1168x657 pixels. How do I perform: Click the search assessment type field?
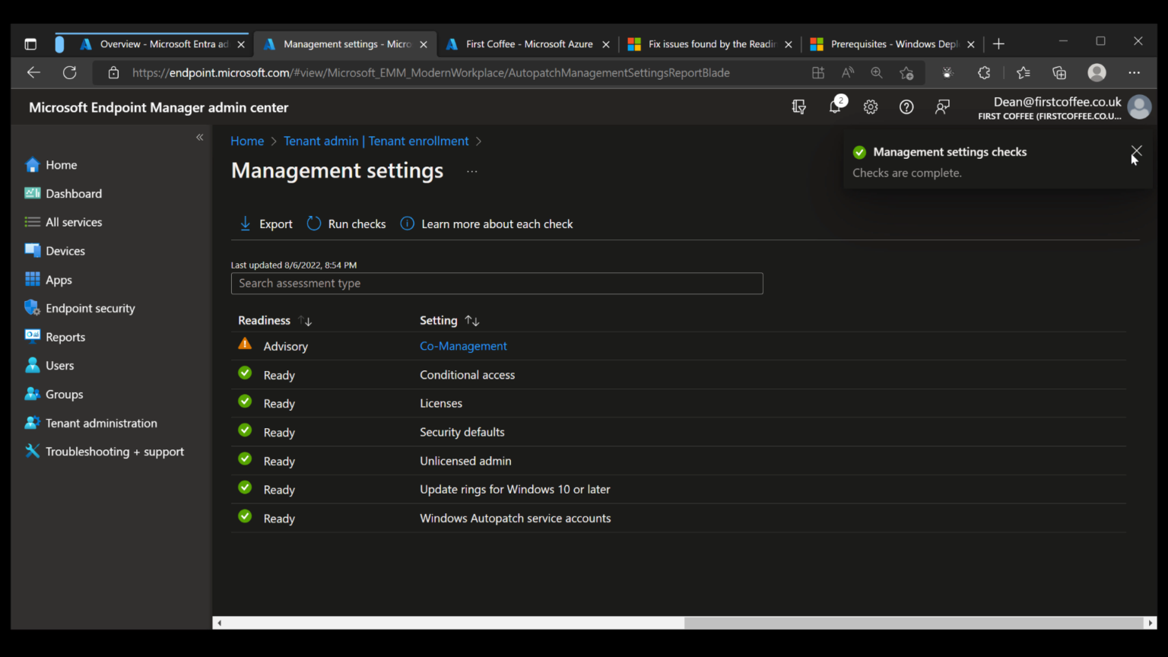(x=497, y=283)
